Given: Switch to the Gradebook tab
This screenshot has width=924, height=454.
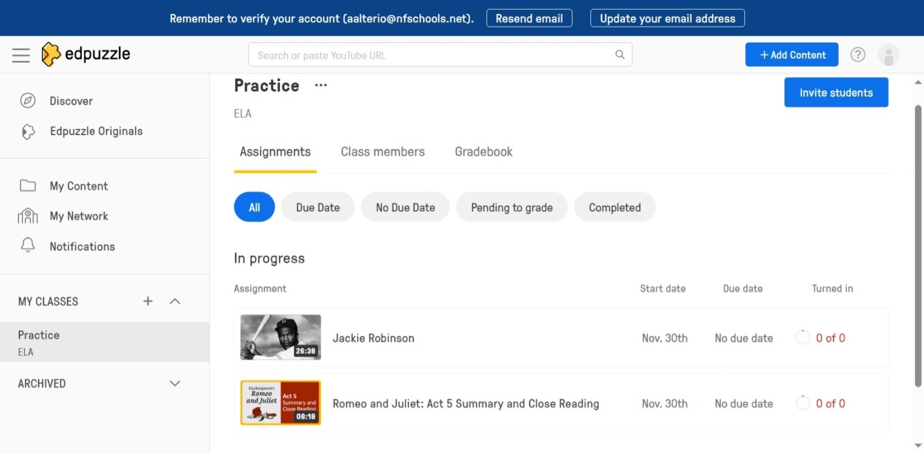Looking at the screenshot, I should 483,151.
